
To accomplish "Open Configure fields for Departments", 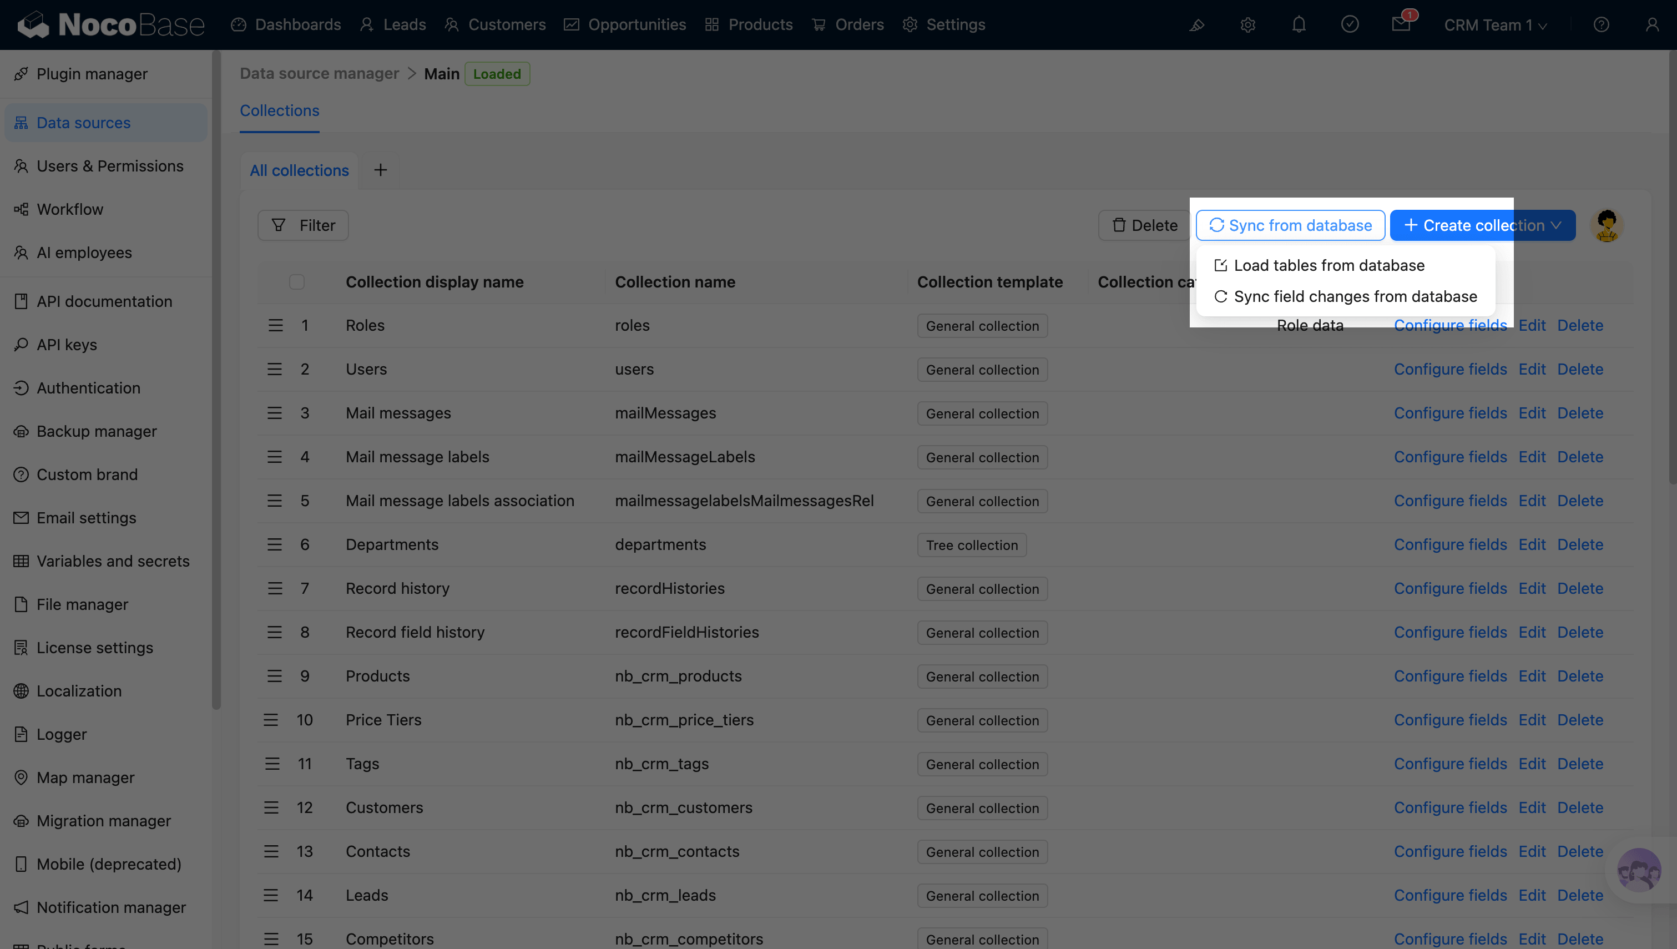I will click(x=1449, y=544).
